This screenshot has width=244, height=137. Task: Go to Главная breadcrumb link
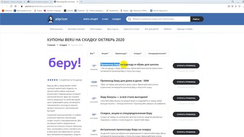click(51, 45)
